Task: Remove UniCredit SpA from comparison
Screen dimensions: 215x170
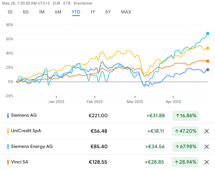Action: pyautogui.click(x=207, y=131)
